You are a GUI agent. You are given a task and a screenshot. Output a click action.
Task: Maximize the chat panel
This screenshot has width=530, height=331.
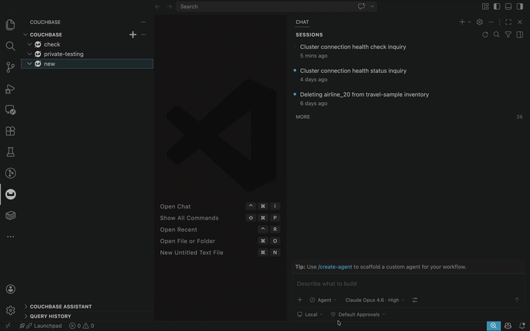508,22
